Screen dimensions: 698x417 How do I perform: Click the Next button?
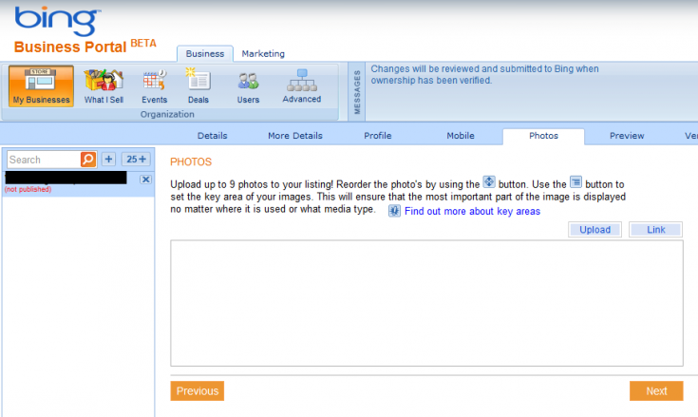click(656, 390)
